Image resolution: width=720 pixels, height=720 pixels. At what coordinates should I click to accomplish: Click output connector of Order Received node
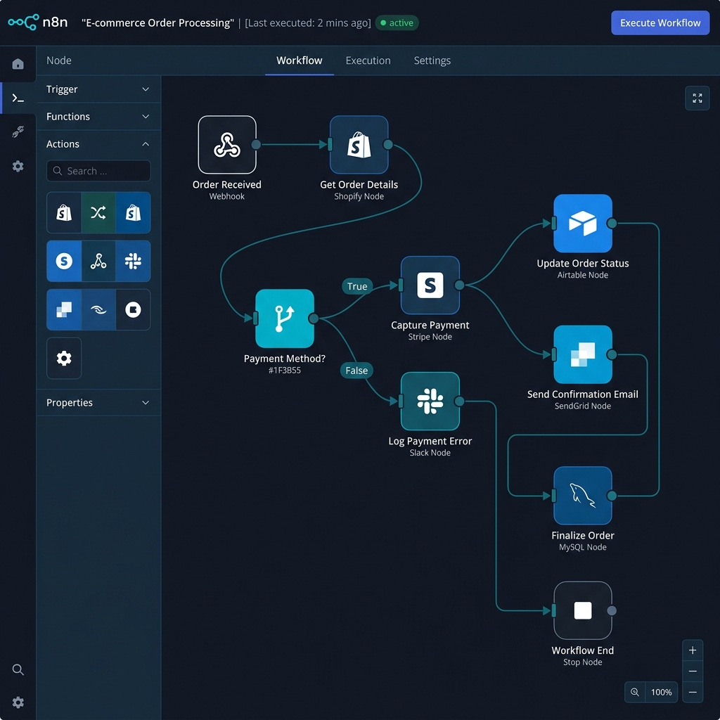click(x=256, y=145)
